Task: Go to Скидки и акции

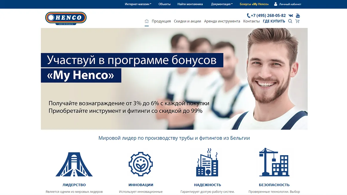Action: point(187,21)
